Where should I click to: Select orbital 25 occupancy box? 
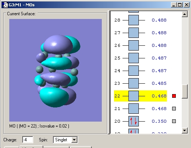[x=134, y=58]
